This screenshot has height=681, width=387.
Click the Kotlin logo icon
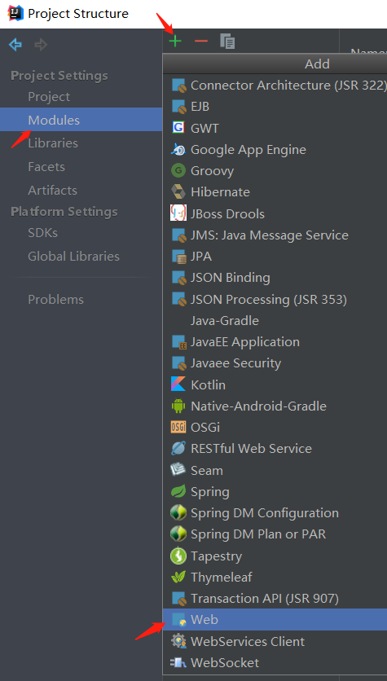[x=178, y=384]
